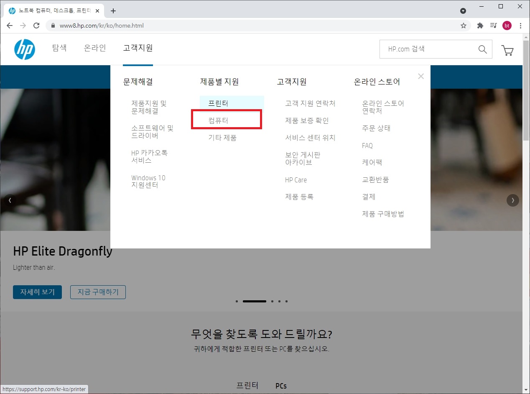The height and width of the screenshot is (394, 530).
Task: Open 온라인 스토어 연락처 link
Action: point(383,107)
